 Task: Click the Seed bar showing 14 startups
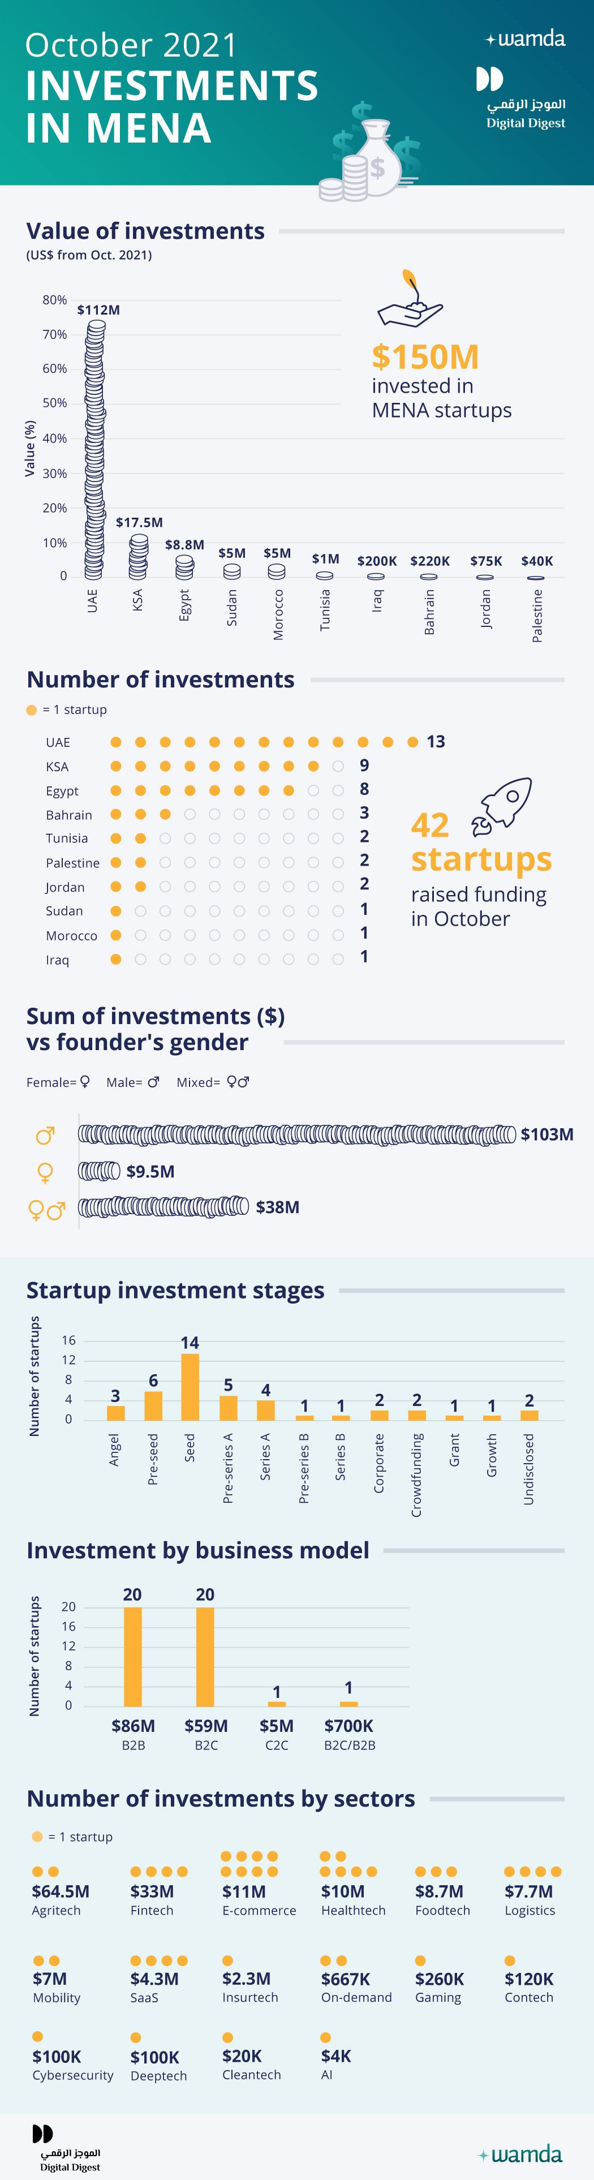191,1386
